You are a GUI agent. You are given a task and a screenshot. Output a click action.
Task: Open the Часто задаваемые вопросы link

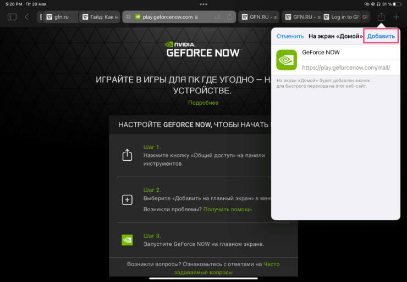coord(227,268)
